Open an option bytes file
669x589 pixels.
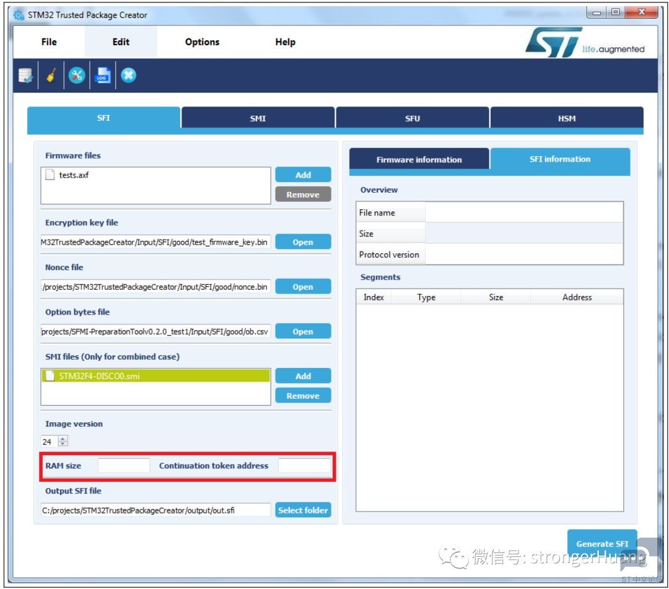[303, 331]
